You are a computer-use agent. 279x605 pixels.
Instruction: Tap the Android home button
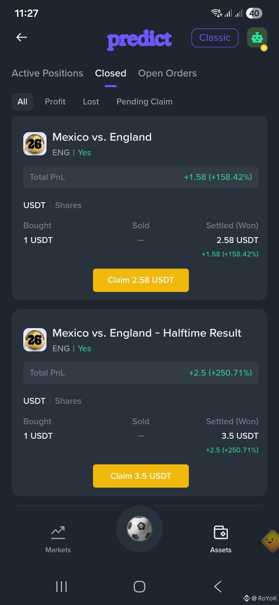click(139, 587)
